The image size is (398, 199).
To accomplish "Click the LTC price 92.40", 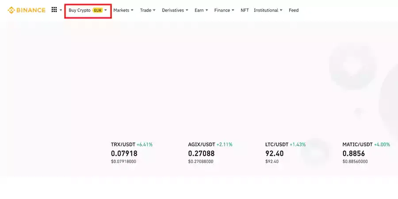I will pos(274,153).
